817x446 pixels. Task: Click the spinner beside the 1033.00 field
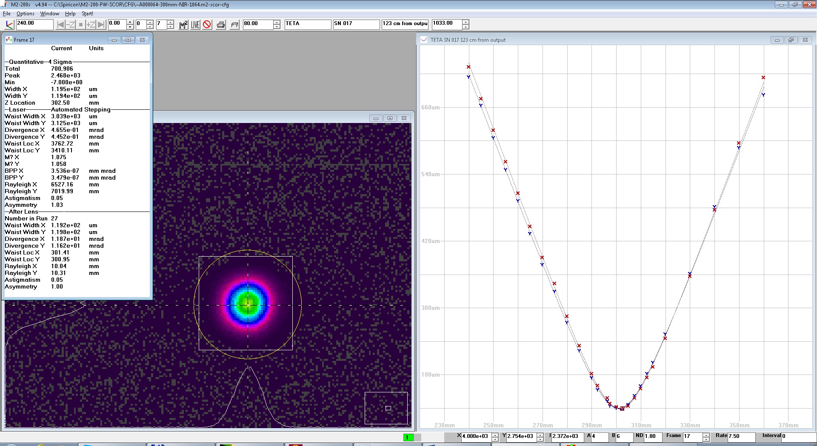pos(466,24)
